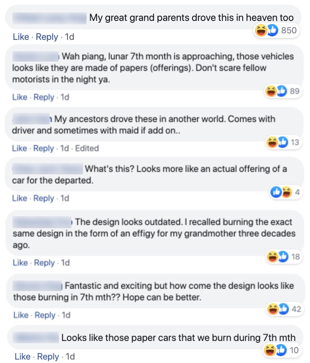Screen dimensions: 310x363
Task: Show reactions on the 42-reaction comment
Action: (283, 309)
